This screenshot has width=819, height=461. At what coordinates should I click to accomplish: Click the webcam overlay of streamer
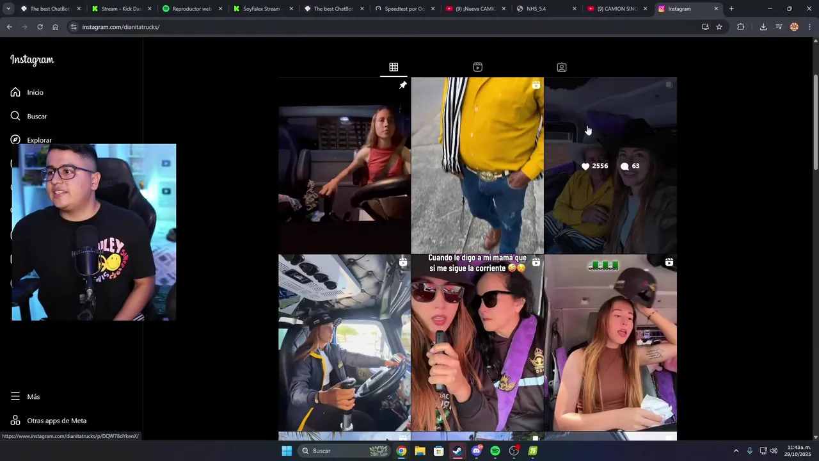pos(94,232)
